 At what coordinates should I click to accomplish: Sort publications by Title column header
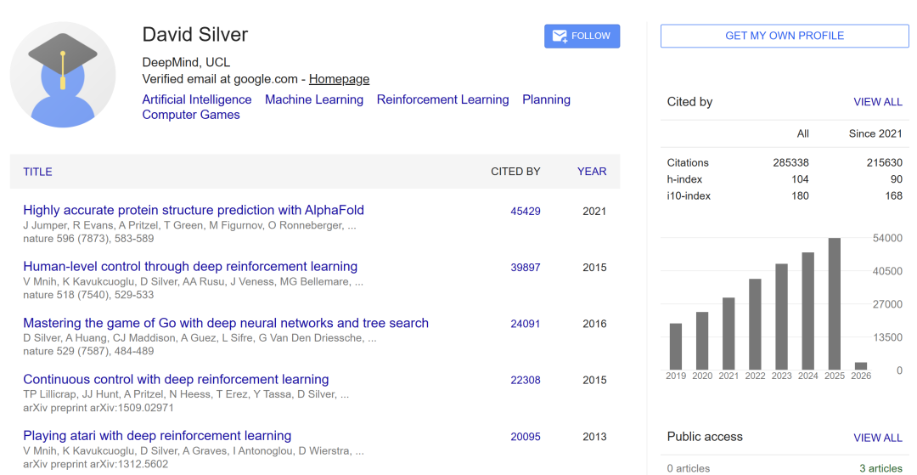(x=37, y=172)
